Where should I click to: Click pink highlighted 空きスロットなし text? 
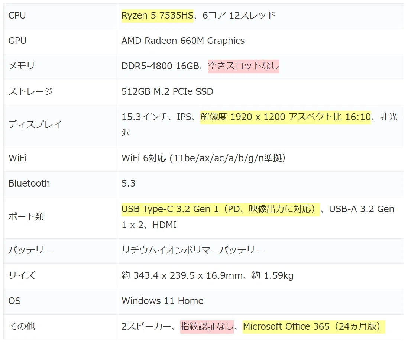(x=243, y=66)
